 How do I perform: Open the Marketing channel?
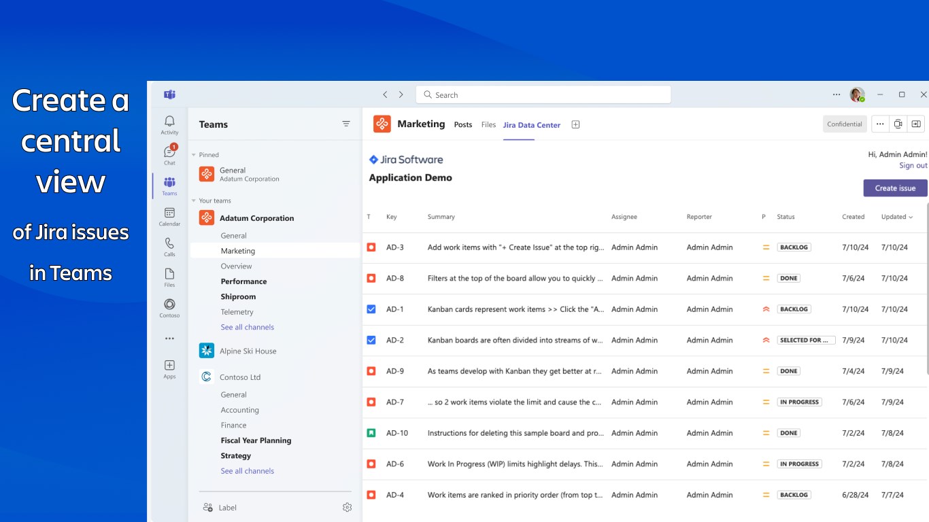click(275, 251)
